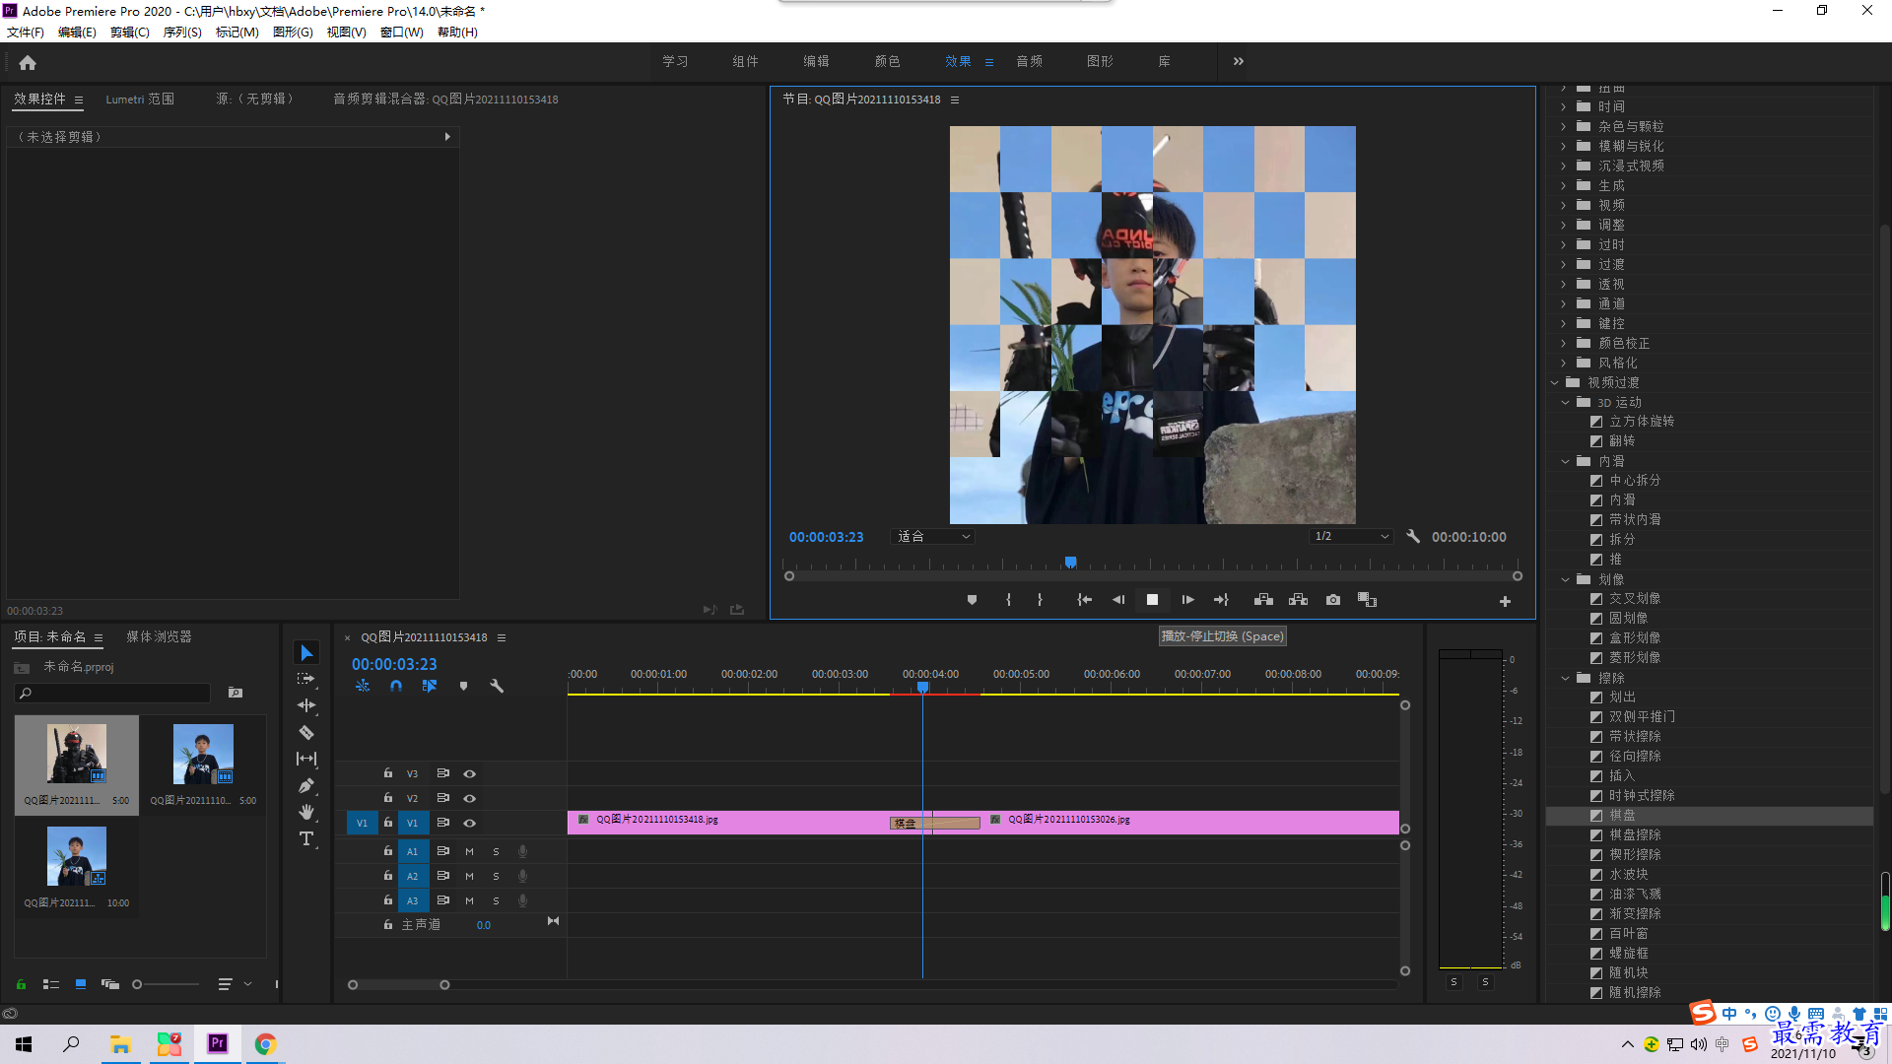
Task: Expand the 模糊与锐化 folder
Action: tap(1563, 146)
